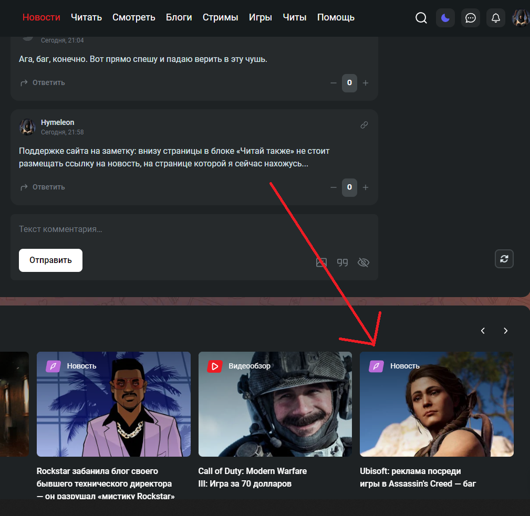Open Помощь menu item
This screenshot has height=516, width=530.
click(x=336, y=17)
